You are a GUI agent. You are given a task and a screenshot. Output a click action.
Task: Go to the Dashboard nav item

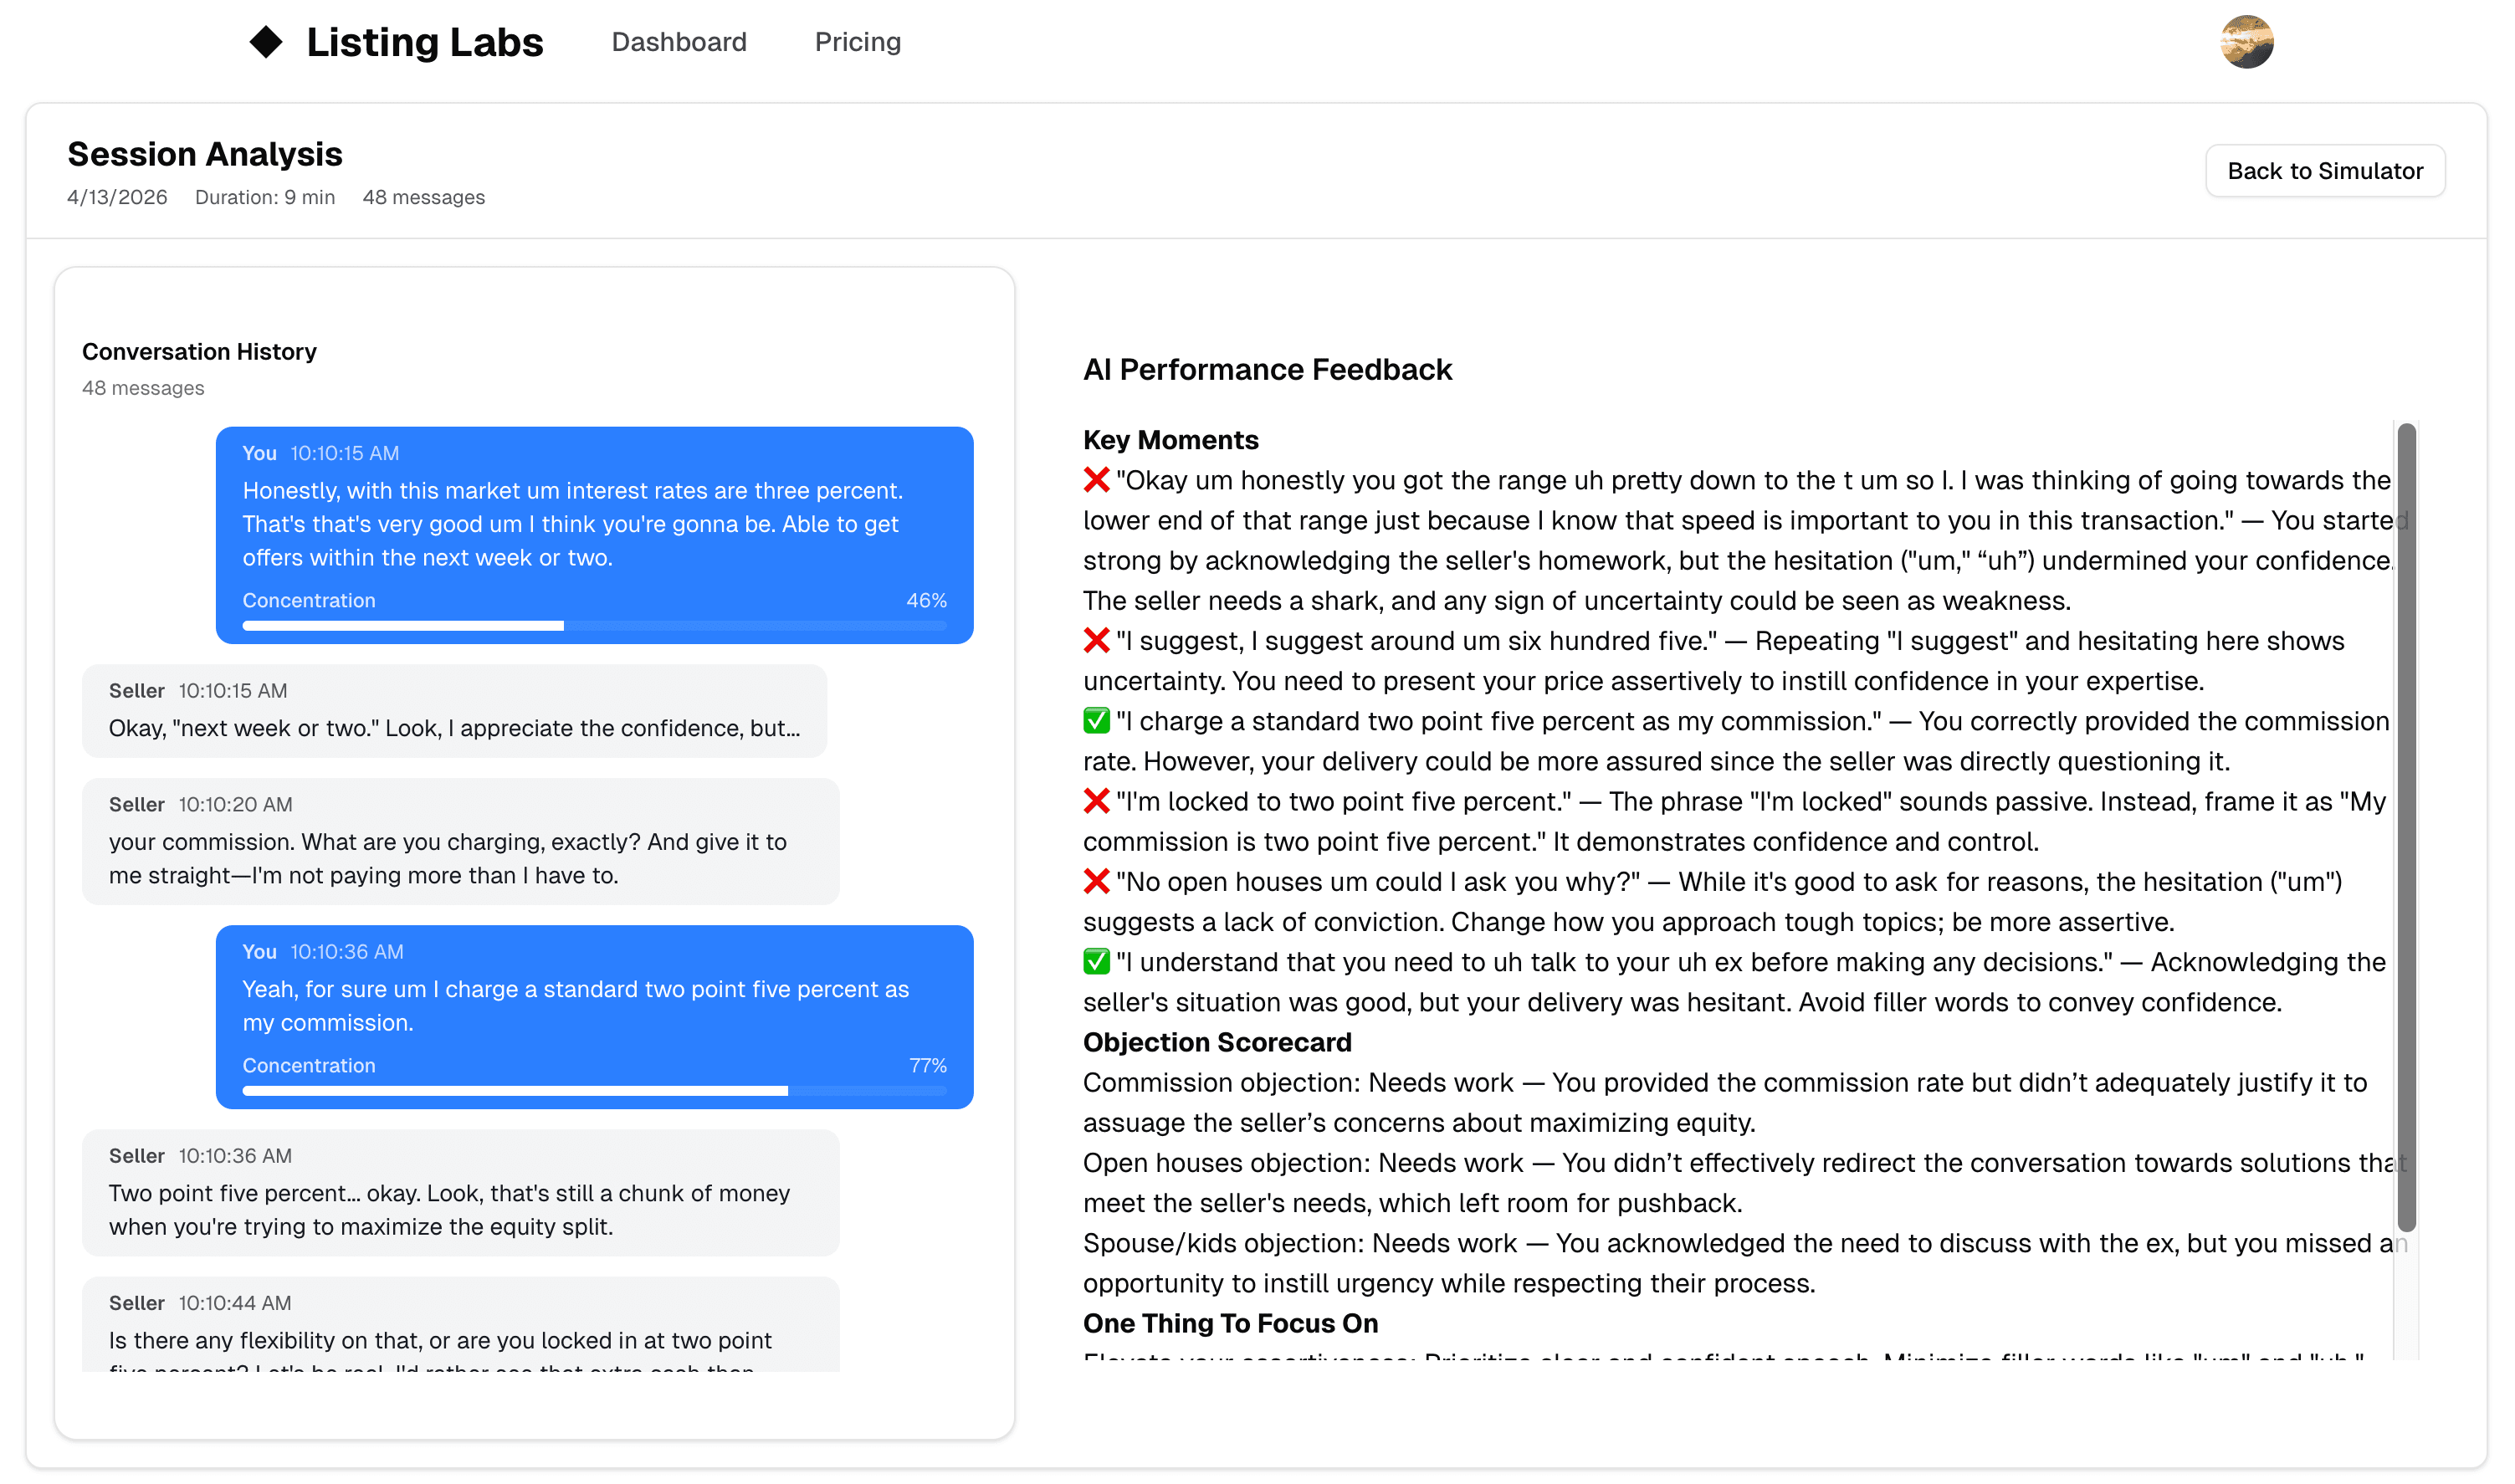(x=679, y=42)
